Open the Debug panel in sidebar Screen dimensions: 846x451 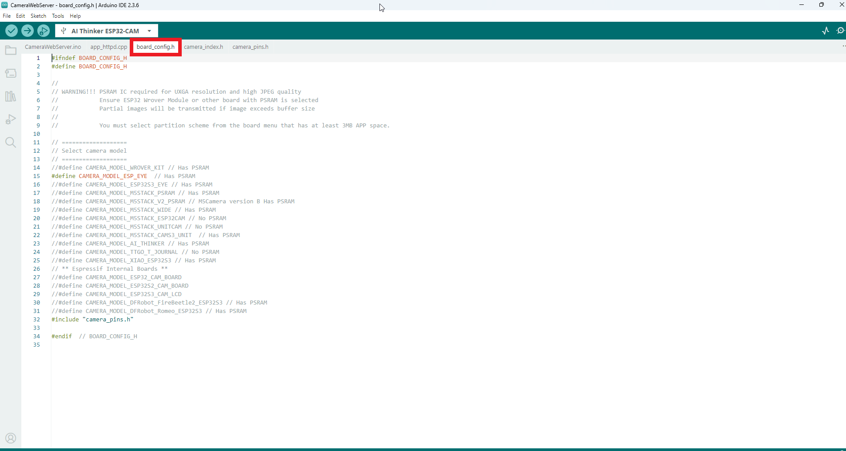coord(11,119)
